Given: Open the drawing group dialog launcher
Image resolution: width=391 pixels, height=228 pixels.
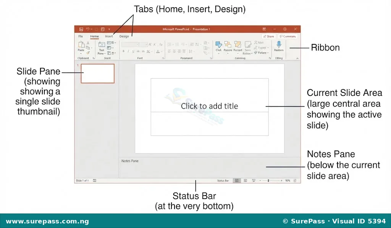Looking at the screenshot, I should point(270,58).
